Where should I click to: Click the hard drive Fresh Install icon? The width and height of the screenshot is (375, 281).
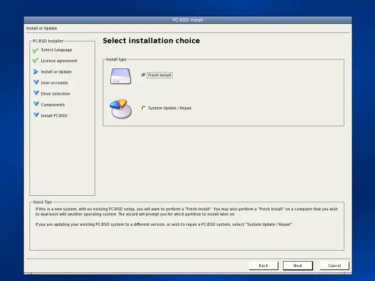click(120, 76)
